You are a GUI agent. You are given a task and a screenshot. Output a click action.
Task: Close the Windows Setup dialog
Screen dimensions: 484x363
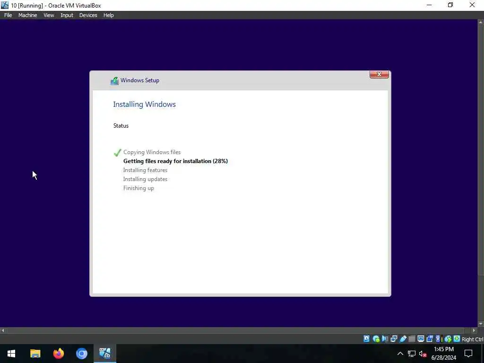point(379,74)
